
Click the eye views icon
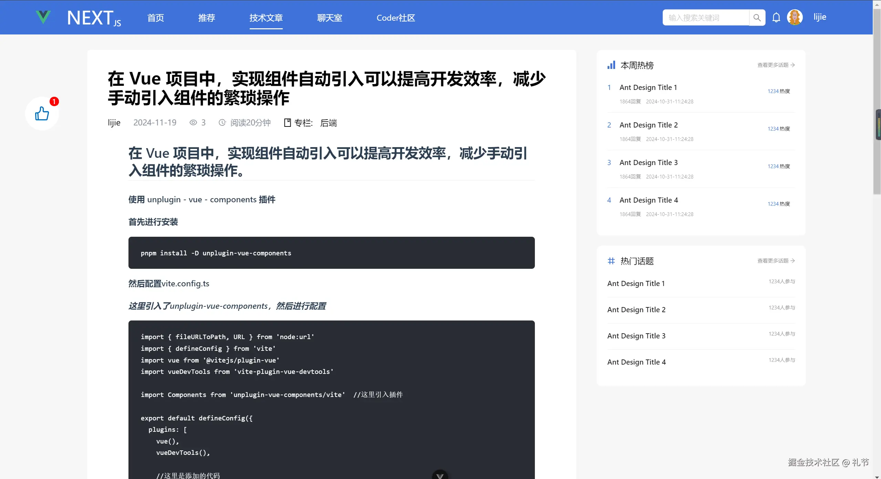pyautogui.click(x=193, y=123)
